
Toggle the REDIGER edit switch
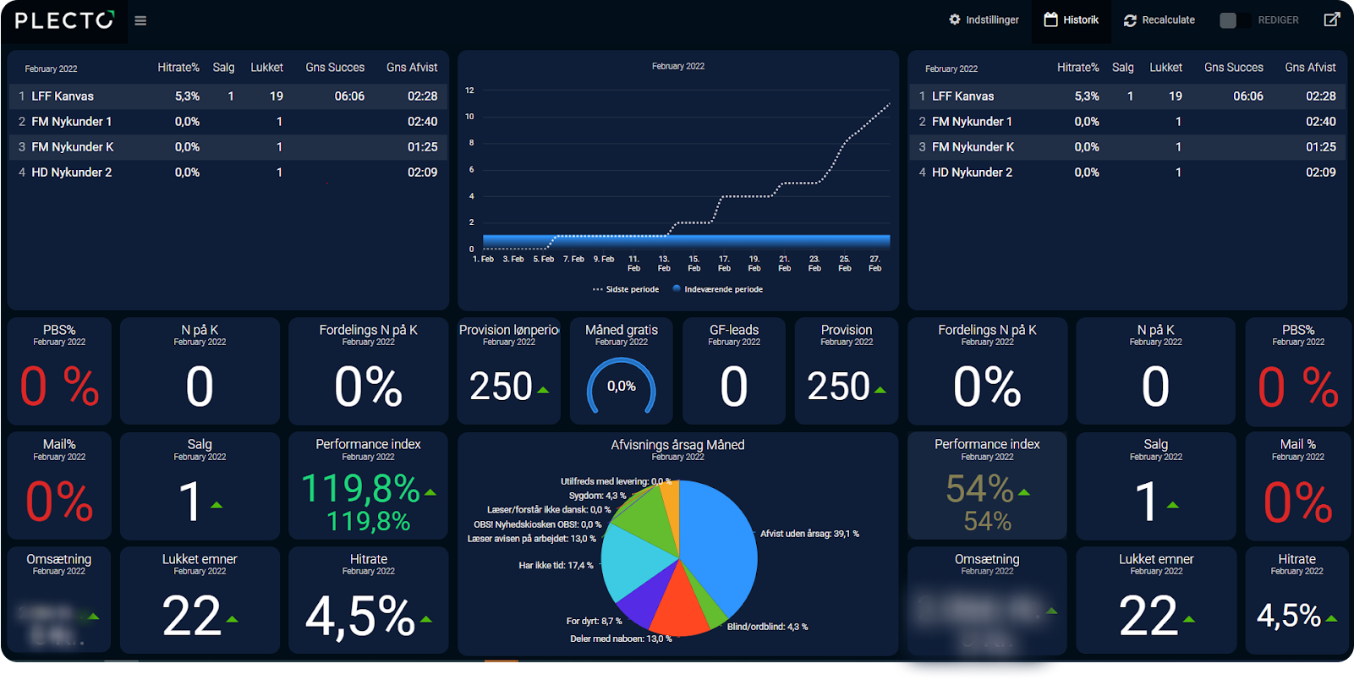pyautogui.click(x=1234, y=20)
